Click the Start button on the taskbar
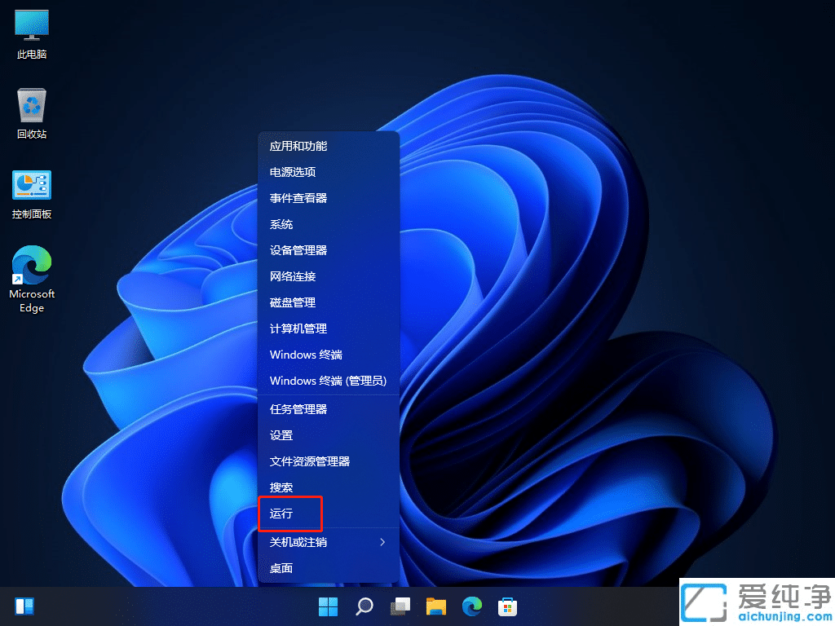This screenshot has height=626, width=835. pyautogui.click(x=329, y=606)
